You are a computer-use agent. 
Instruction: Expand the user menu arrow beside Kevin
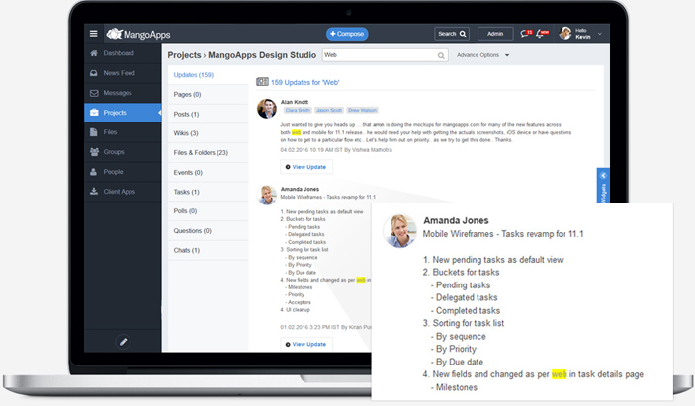tap(600, 34)
